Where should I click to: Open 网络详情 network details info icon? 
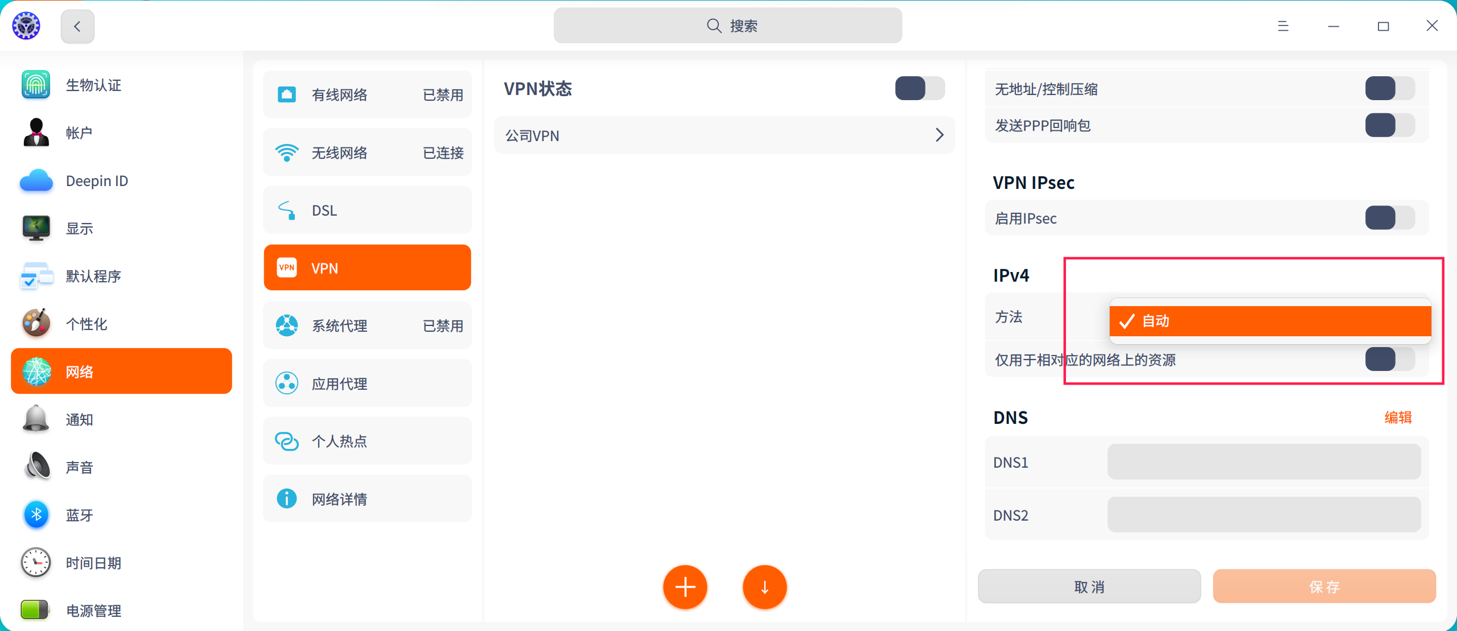(x=287, y=498)
